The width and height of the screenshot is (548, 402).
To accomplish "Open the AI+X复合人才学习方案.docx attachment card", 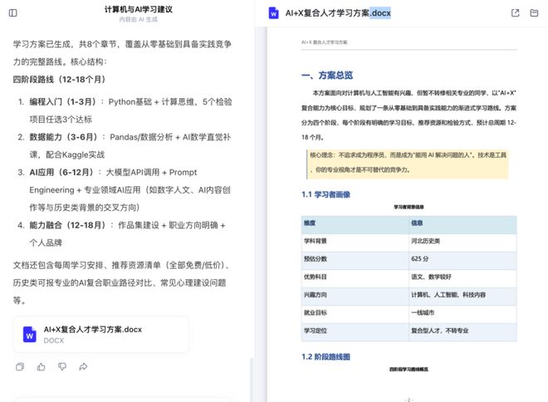I will coord(101,334).
